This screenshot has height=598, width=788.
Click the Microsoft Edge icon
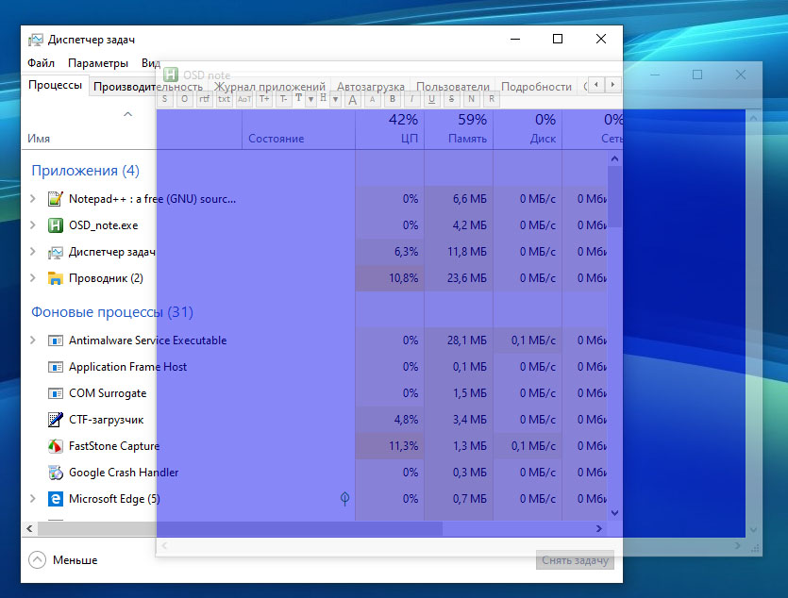[x=56, y=499]
